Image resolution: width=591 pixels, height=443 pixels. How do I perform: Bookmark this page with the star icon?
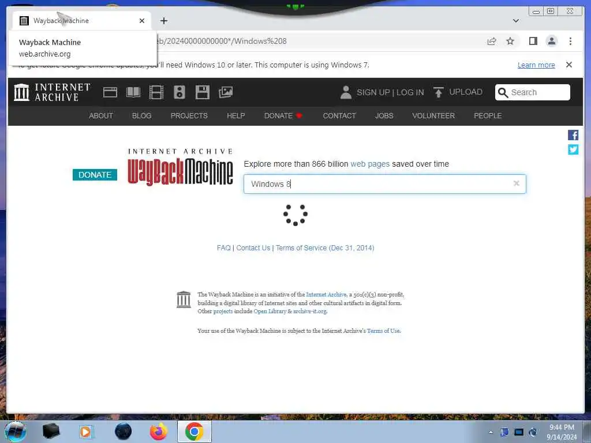click(510, 41)
